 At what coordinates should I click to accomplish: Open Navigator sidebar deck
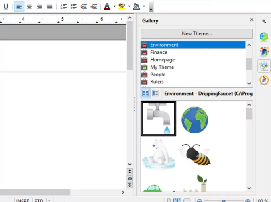pyautogui.click(x=264, y=80)
